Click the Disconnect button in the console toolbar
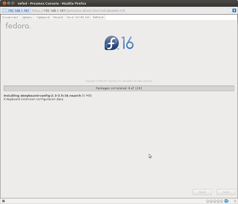Screen dimensions: 238x204 10,17
